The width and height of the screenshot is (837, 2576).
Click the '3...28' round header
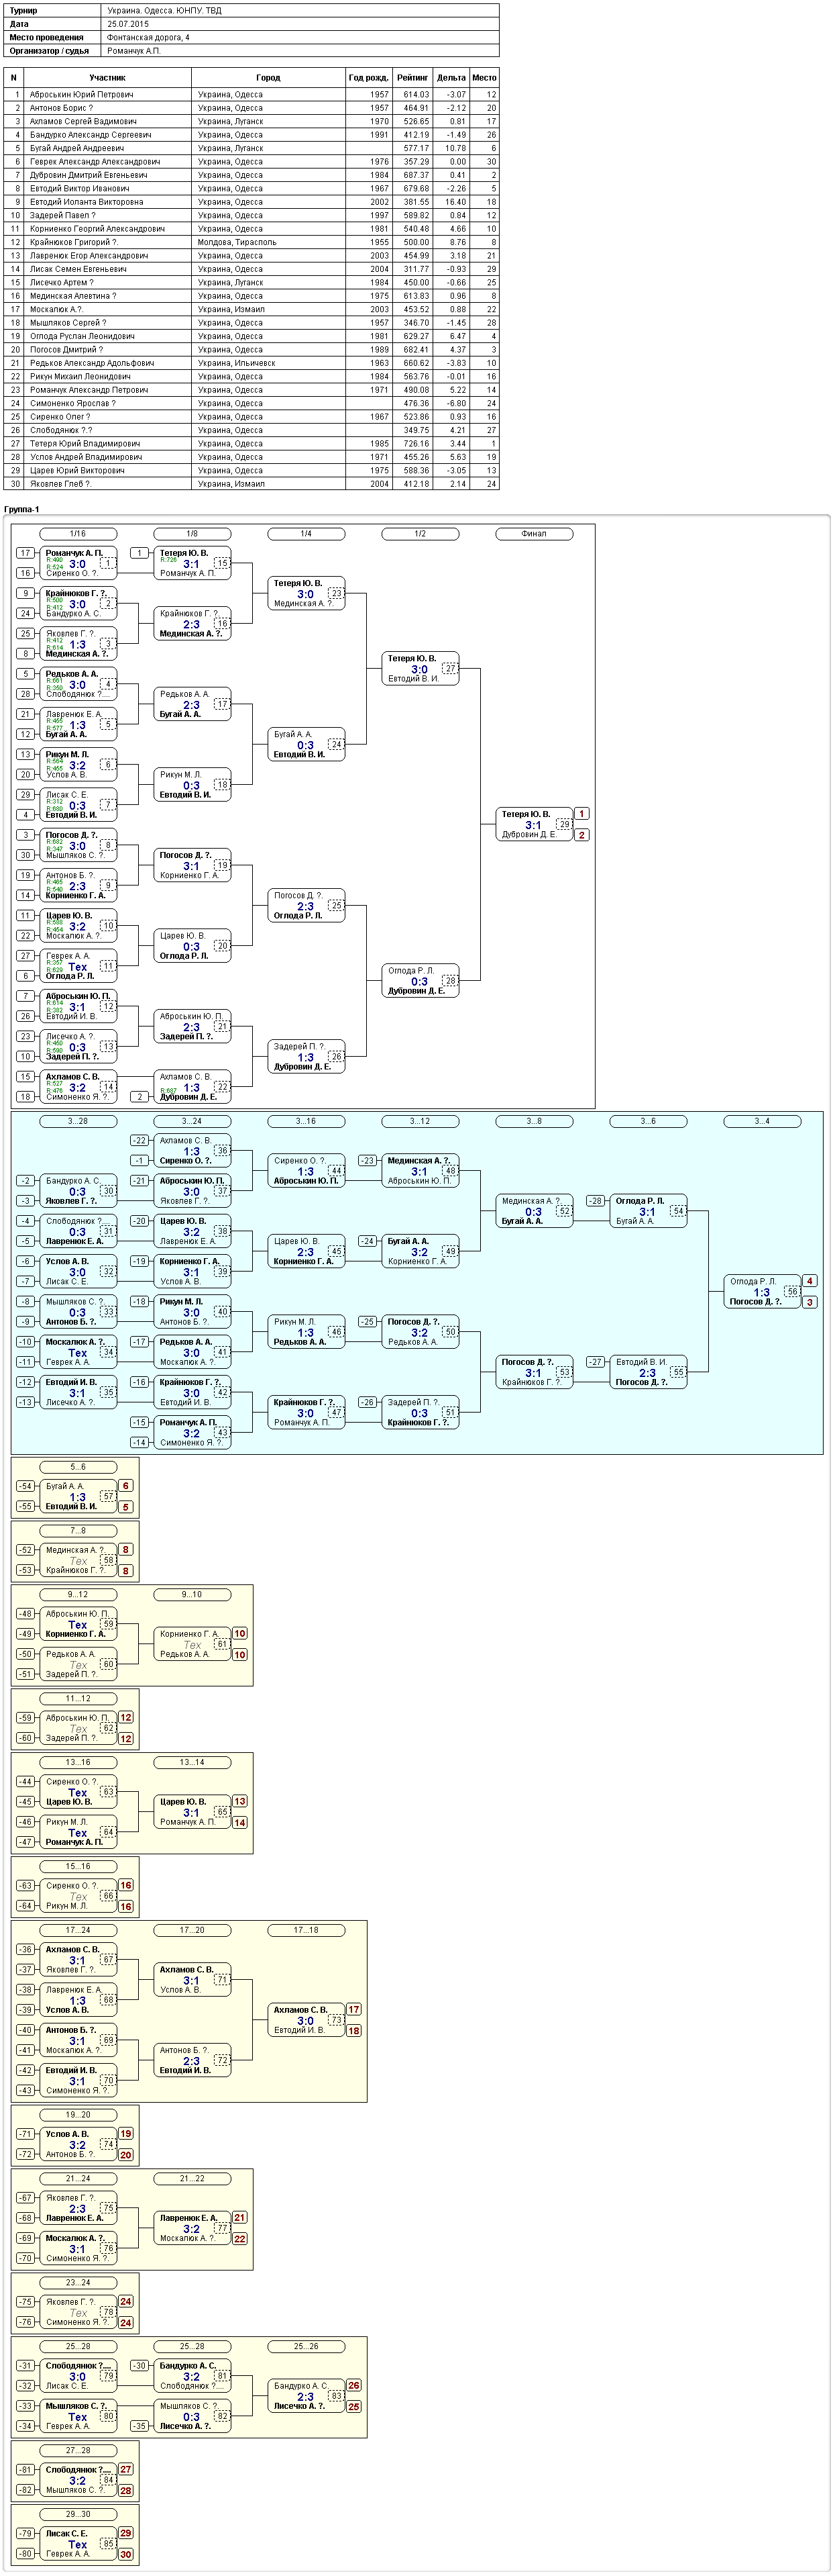click(78, 1121)
